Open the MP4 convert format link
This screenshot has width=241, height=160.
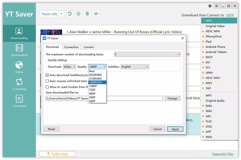pyautogui.click(x=230, y=15)
